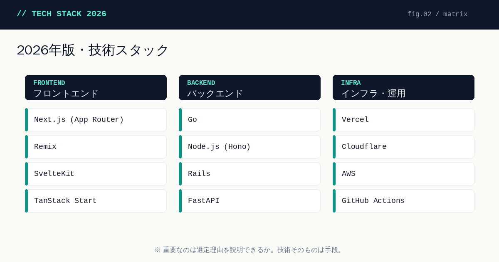
Task: Click the BACKEND column header
Action: pos(249,88)
